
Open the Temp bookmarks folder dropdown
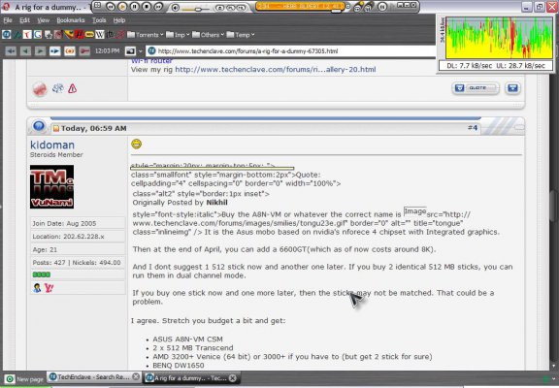point(241,35)
